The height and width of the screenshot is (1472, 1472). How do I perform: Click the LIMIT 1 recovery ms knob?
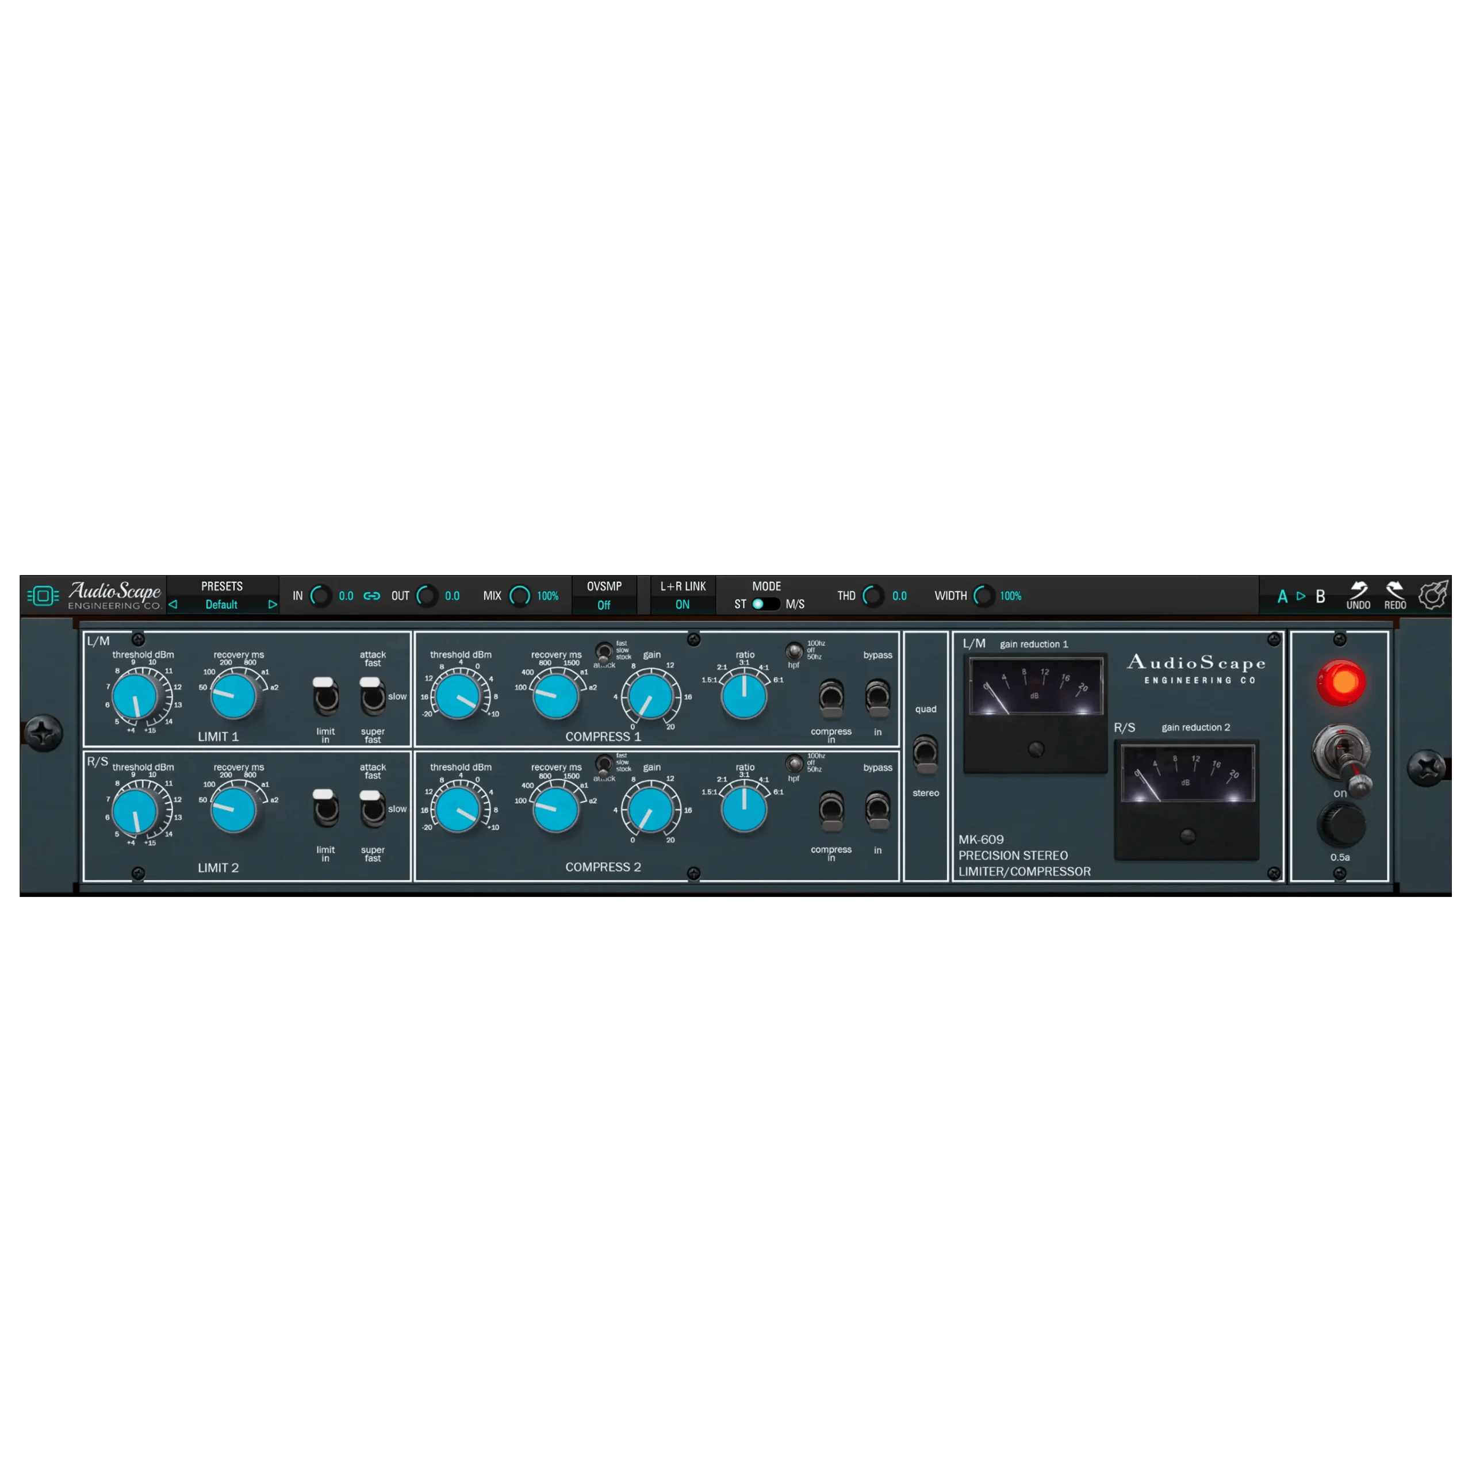click(233, 696)
